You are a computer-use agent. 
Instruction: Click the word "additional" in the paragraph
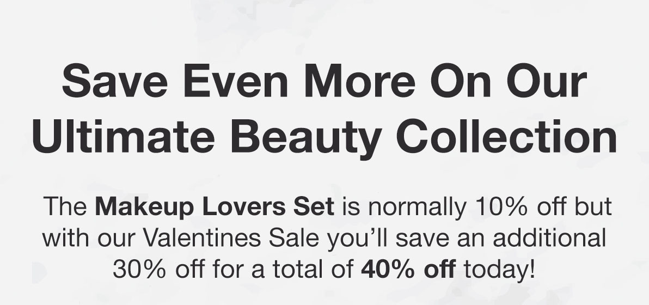click(549, 238)
